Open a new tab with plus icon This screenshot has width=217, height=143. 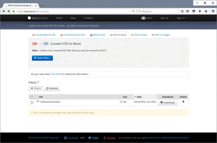[x=42, y=6]
